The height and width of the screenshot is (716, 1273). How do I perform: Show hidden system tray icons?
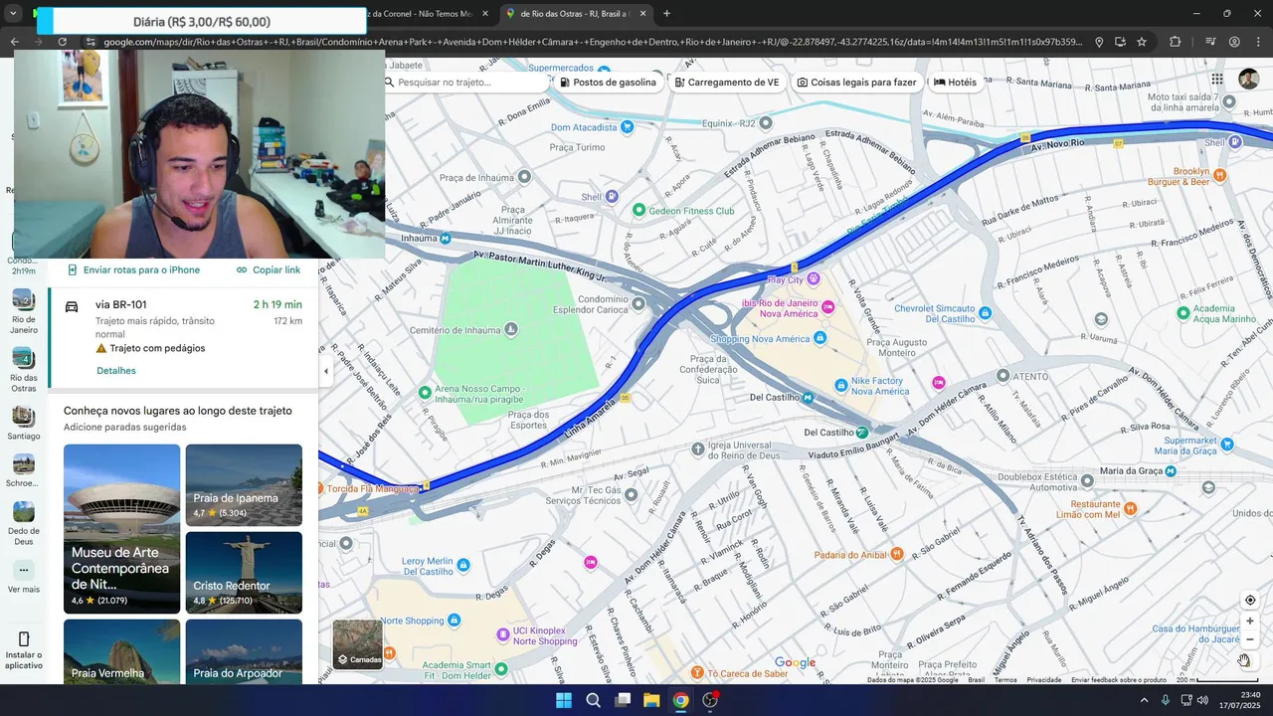pyautogui.click(x=1144, y=700)
